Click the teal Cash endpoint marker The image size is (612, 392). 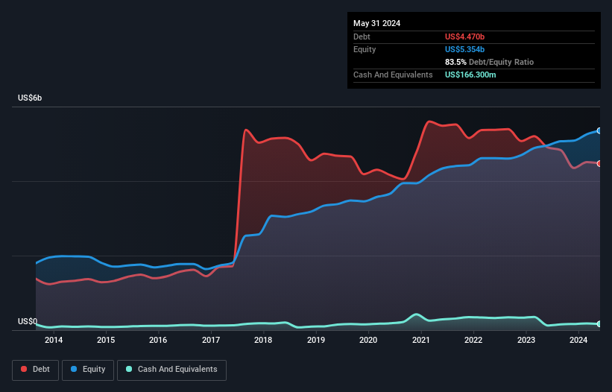[x=599, y=323]
